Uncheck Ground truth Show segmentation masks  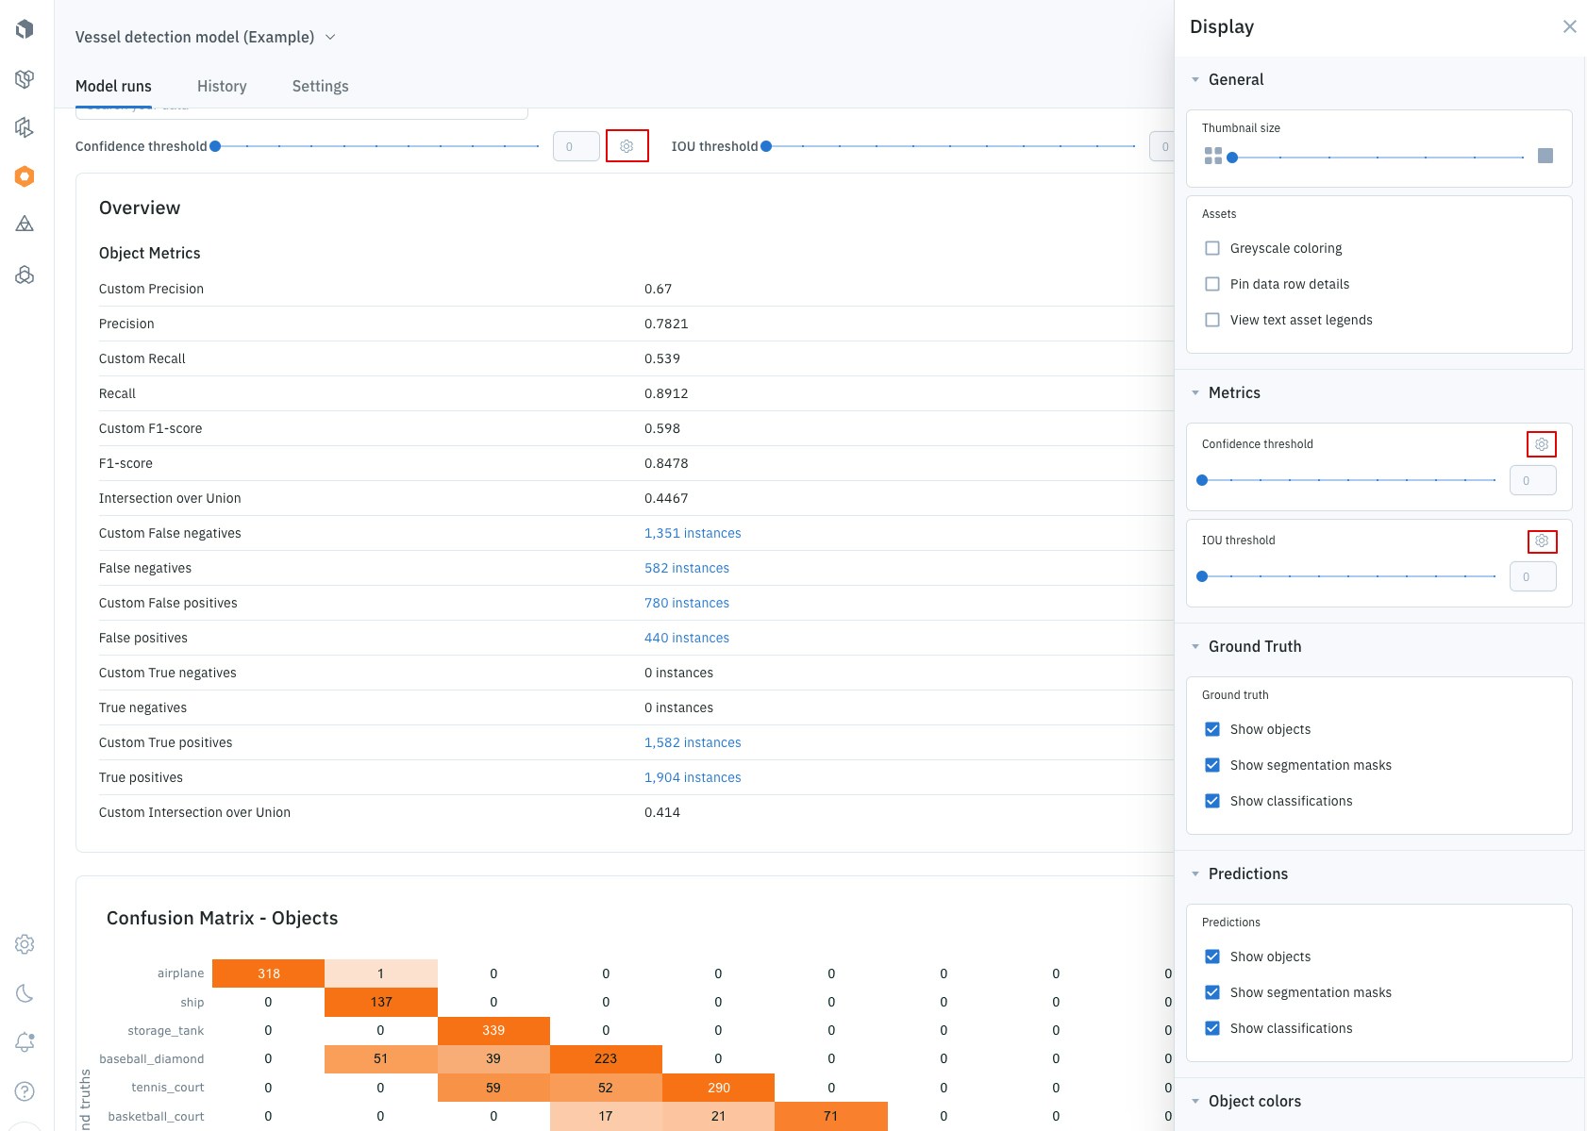[x=1212, y=765]
